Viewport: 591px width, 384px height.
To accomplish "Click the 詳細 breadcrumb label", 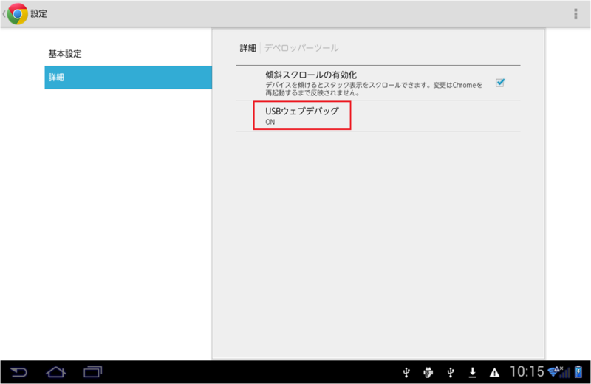I will (x=247, y=48).
